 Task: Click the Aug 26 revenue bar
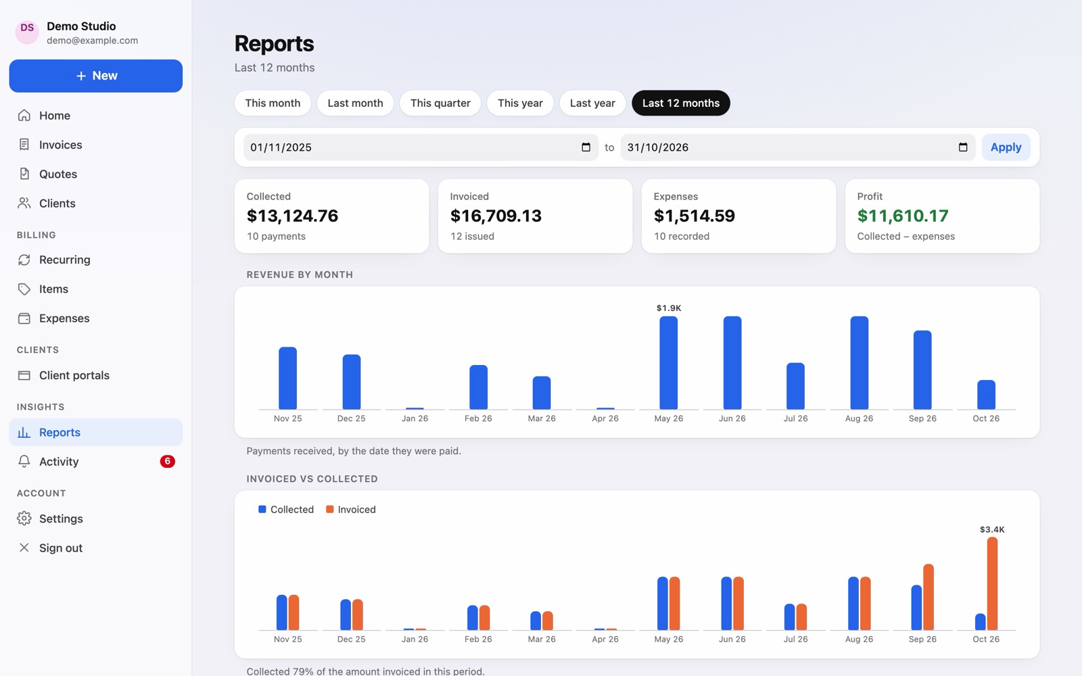pyautogui.click(x=860, y=363)
